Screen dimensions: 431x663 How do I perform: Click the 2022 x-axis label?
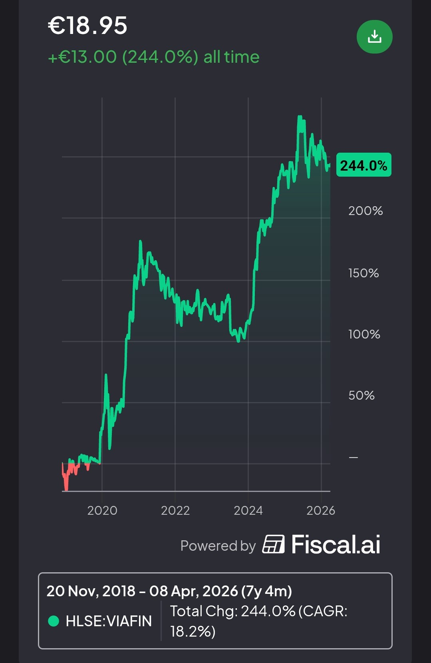pyautogui.click(x=175, y=510)
